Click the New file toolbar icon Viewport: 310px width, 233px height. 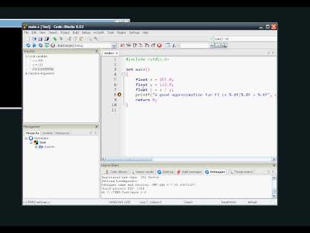(28, 39)
